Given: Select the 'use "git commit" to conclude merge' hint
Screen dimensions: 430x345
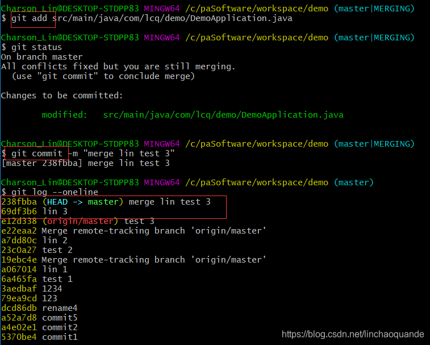Looking at the screenshot, I should (103, 76).
